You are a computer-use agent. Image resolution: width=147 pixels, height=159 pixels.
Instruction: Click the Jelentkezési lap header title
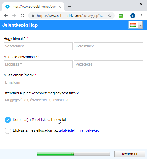coord(20,25)
